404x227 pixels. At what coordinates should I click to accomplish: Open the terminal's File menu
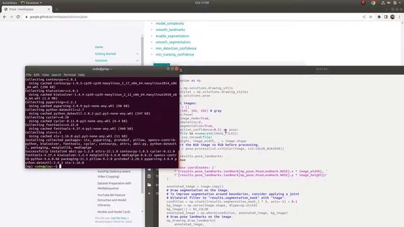click(x=28, y=74)
